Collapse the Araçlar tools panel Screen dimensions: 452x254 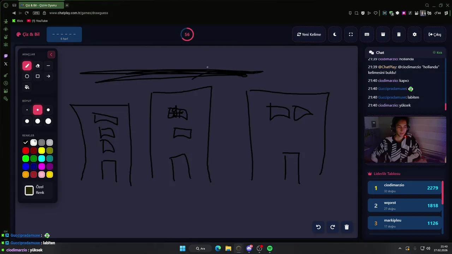tap(51, 54)
